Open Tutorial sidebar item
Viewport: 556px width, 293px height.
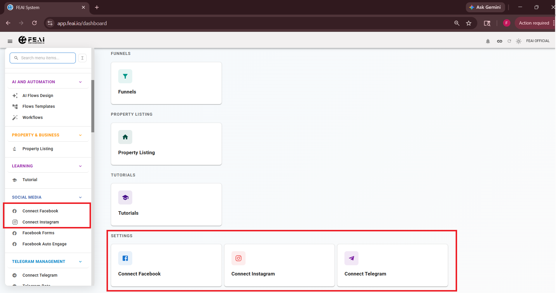point(48,180)
